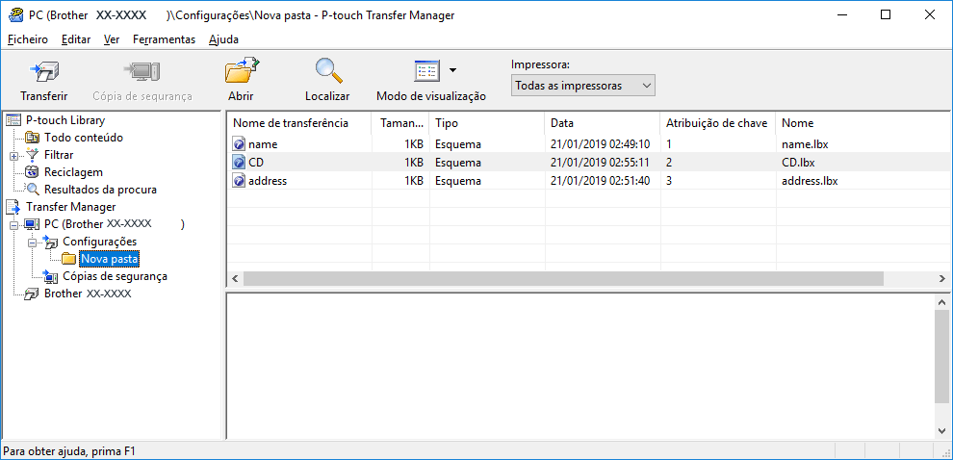Viewport: 953px width, 460px height.
Task: Click the address layout file icon
Action: pyautogui.click(x=239, y=181)
